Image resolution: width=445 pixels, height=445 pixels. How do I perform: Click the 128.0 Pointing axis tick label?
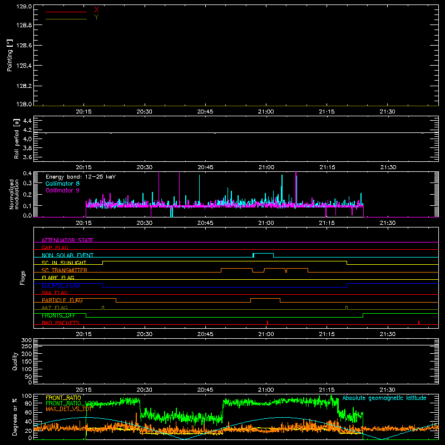click(24, 104)
